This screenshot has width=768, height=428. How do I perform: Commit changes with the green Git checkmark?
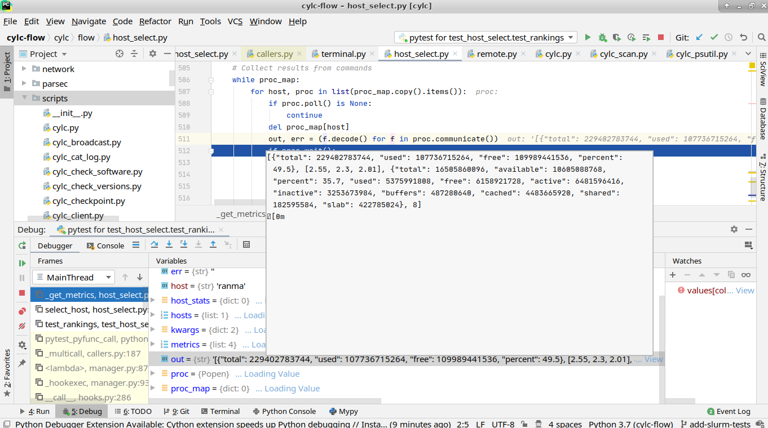tap(714, 37)
